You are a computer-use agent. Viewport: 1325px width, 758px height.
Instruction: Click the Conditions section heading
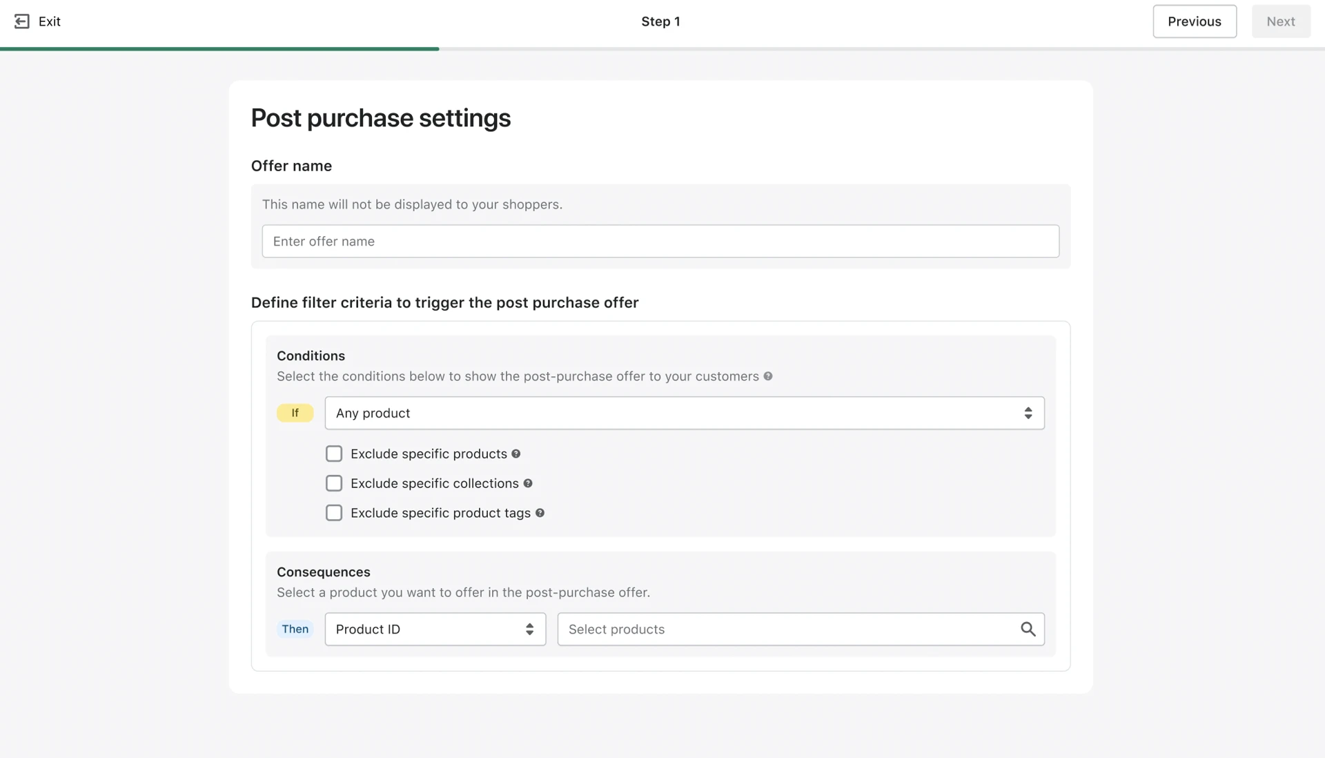[311, 356]
